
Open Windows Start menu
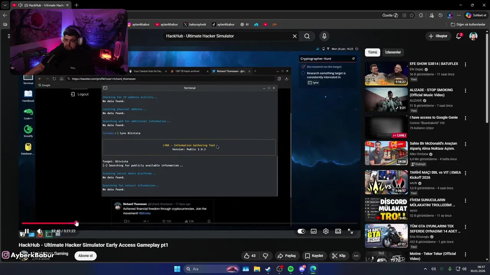[x=177, y=269]
